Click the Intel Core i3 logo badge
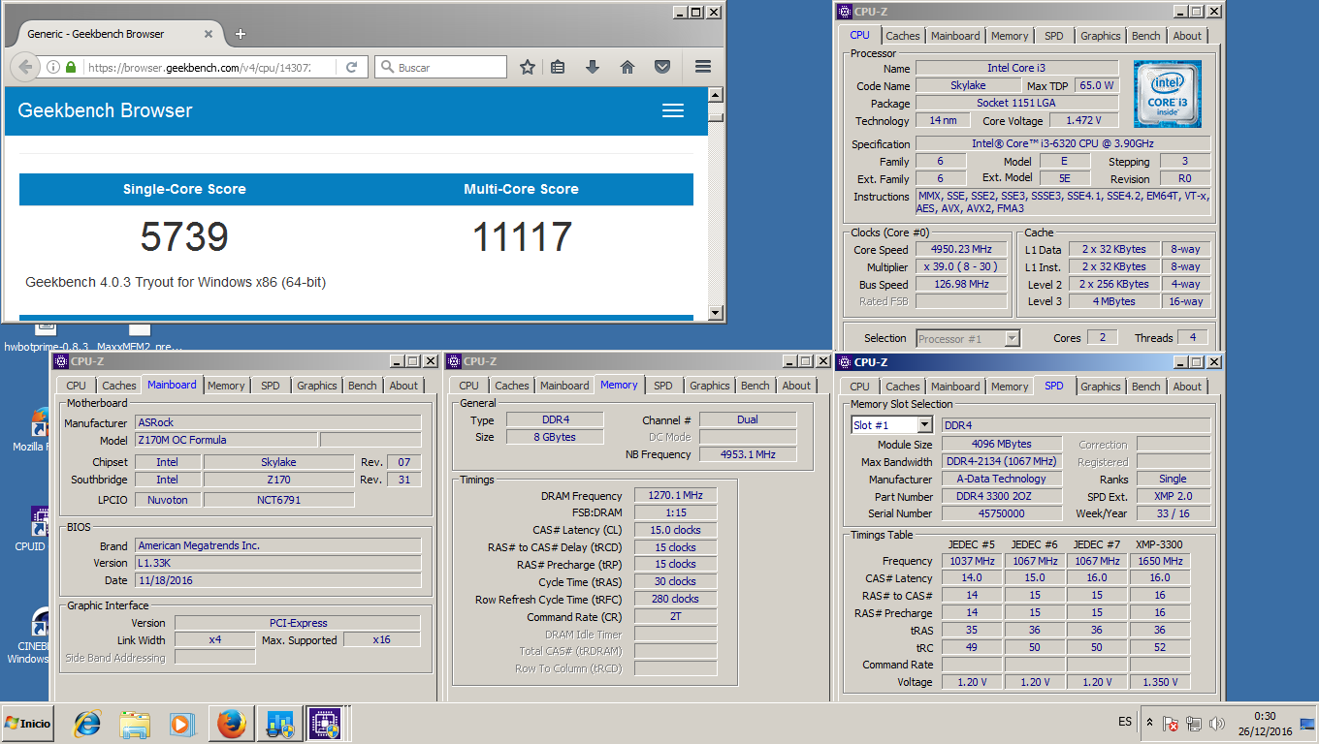This screenshot has width=1319, height=744. pos(1168,94)
